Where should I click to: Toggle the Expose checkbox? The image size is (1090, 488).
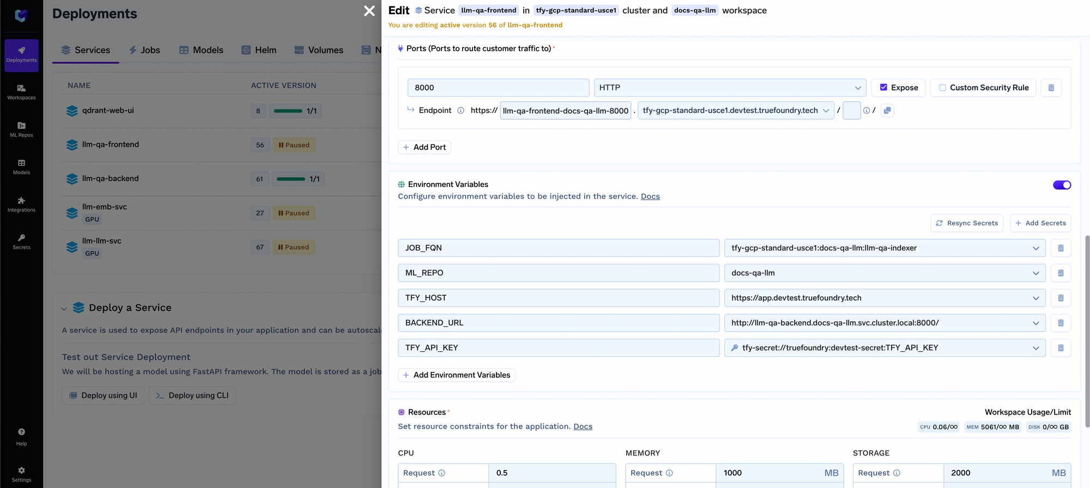883,87
